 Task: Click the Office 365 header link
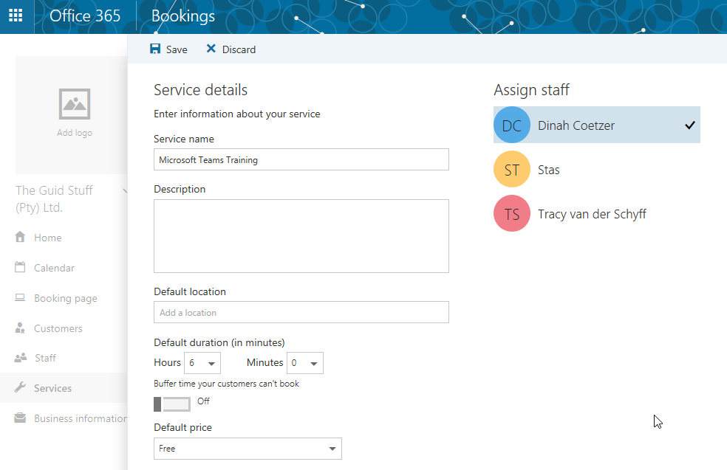pyautogui.click(x=85, y=16)
